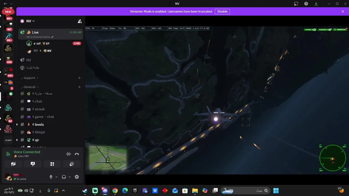This screenshot has width=349, height=196.
Task: Dismiss the Streamer Mode banner
Action: coord(343,11)
